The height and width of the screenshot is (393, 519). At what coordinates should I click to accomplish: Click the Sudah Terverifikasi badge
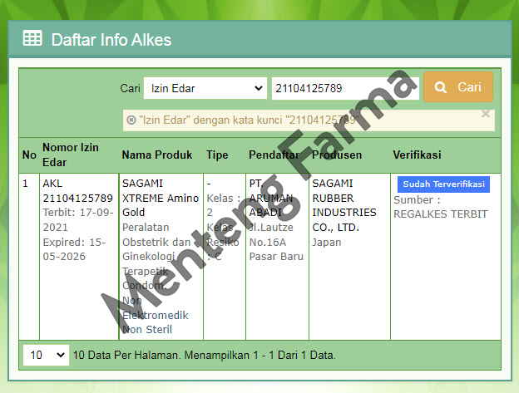point(443,184)
